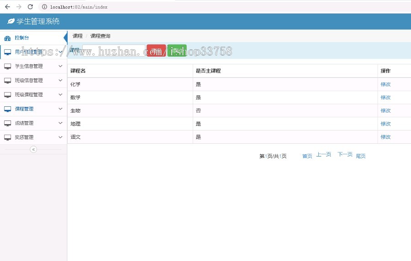This screenshot has height=261, width=411.
Task: View site info icon in address bar
Action: coord(45,7)
